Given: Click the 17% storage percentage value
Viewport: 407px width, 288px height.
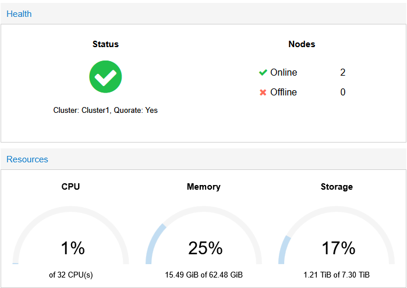Looking at the screenshot, I should click(x=338, y=248).
